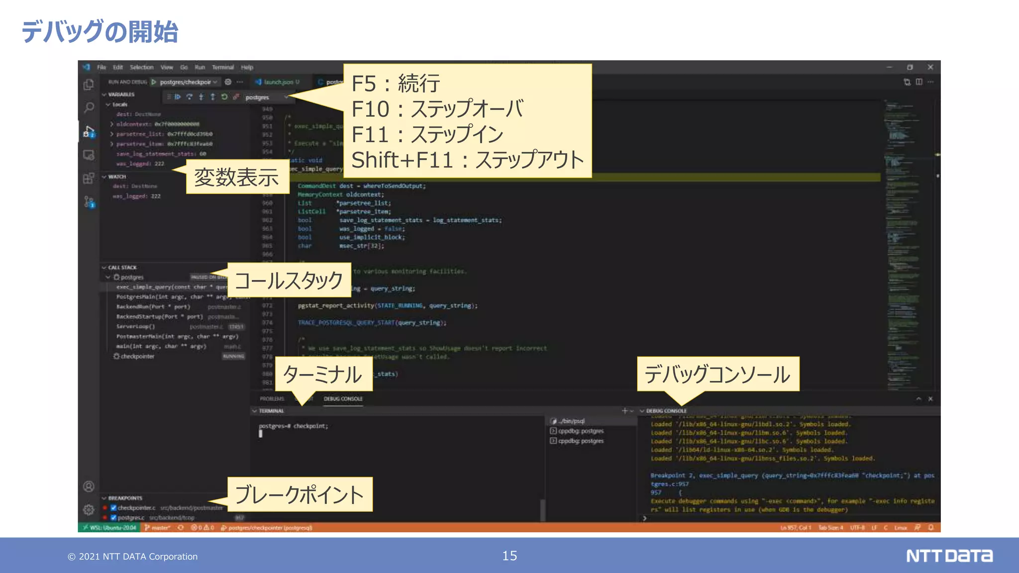Grab the debug toolbar drag handle

point(169,97)
